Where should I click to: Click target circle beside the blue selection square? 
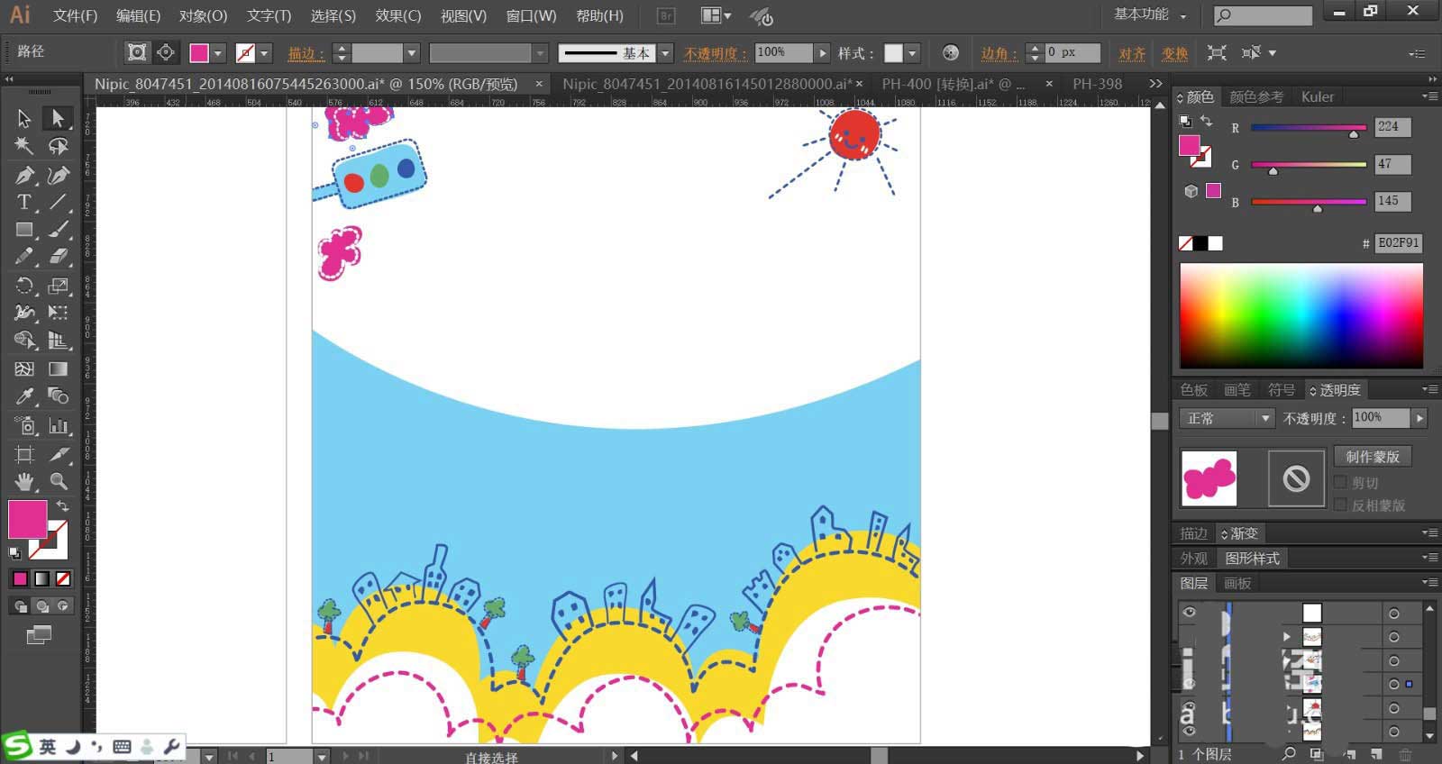point(1394,685)
